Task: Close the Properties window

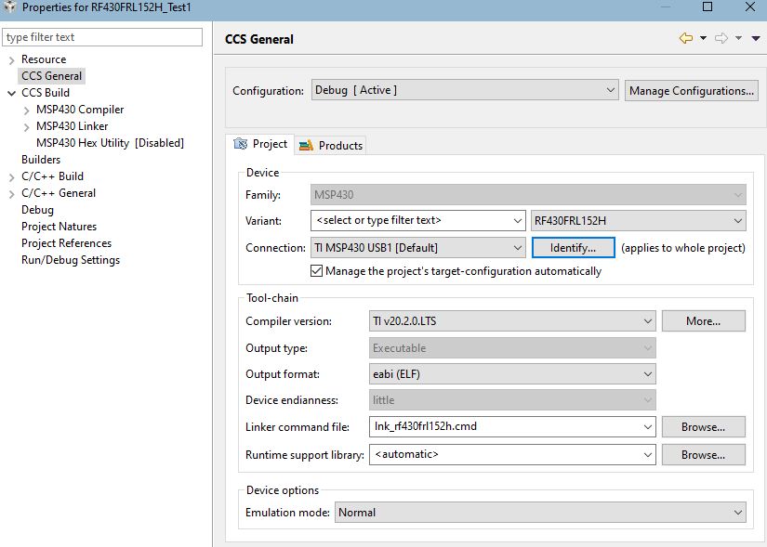Action: point(750,7)
